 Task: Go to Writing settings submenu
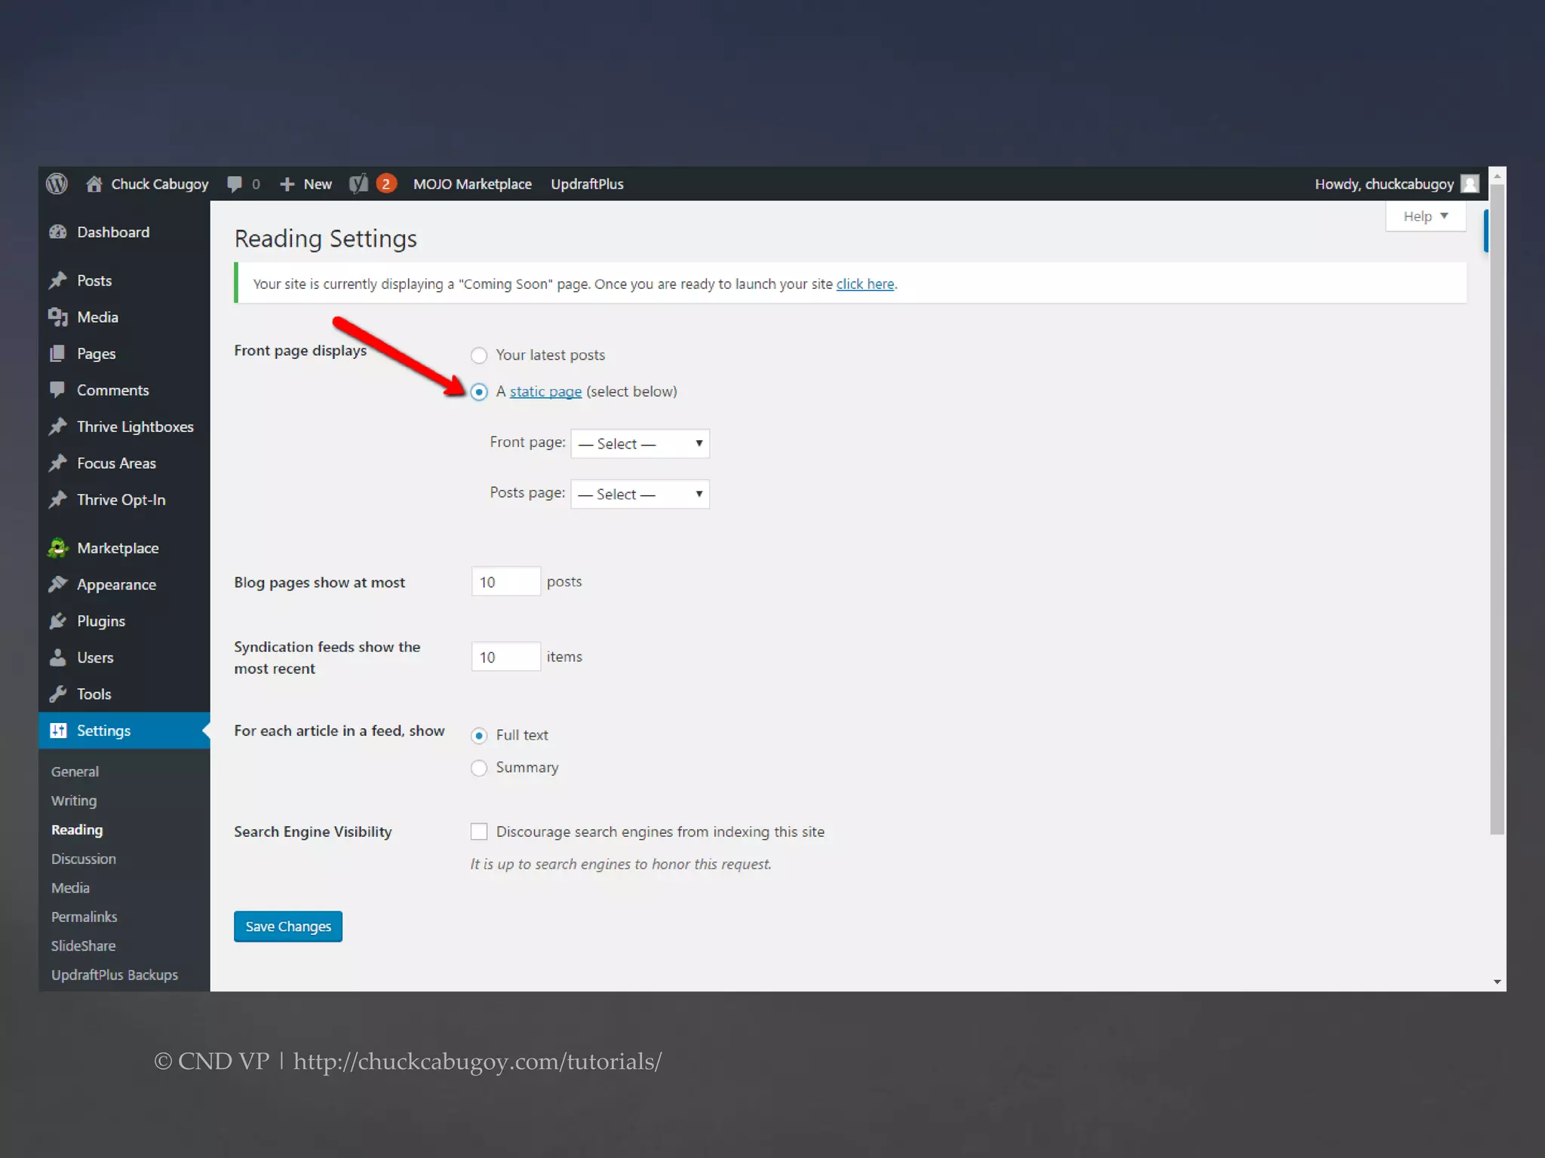pos(74,801)
